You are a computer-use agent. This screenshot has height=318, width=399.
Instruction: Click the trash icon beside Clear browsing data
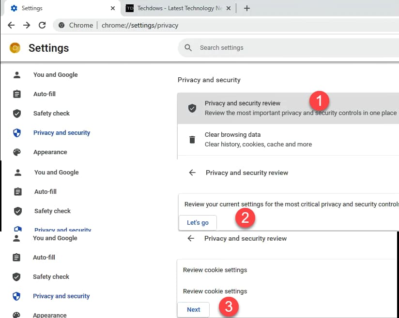point(192,140)
